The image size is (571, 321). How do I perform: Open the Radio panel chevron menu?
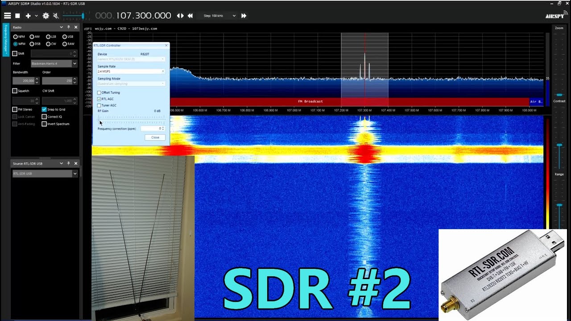pyautogui.click(x=61, y=27)
